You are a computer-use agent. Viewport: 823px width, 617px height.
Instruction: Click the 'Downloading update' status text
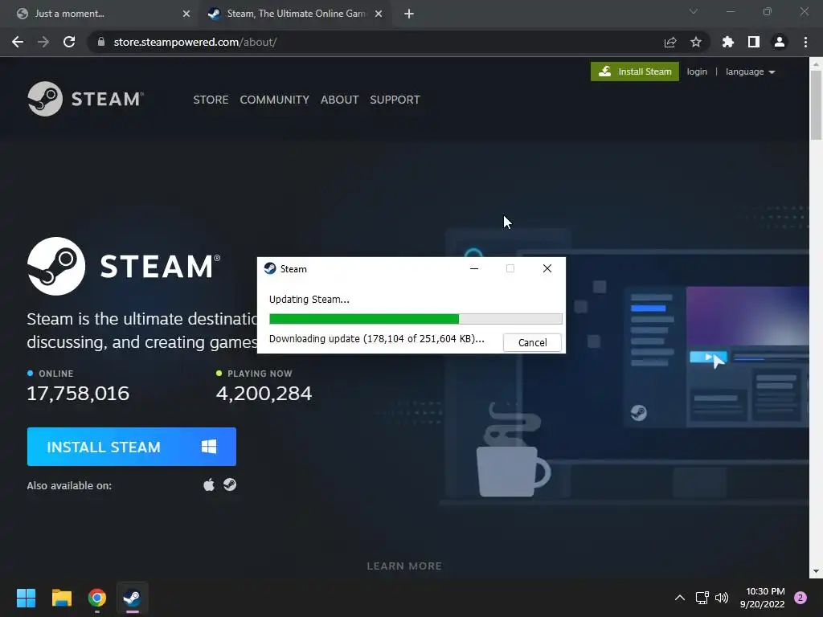tap(376, 339)
